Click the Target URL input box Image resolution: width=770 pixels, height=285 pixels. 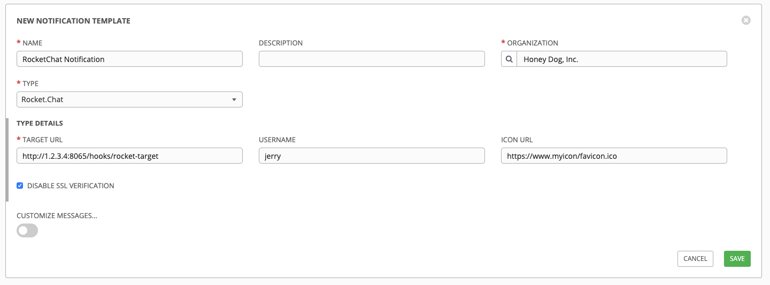tap(129, 156)
